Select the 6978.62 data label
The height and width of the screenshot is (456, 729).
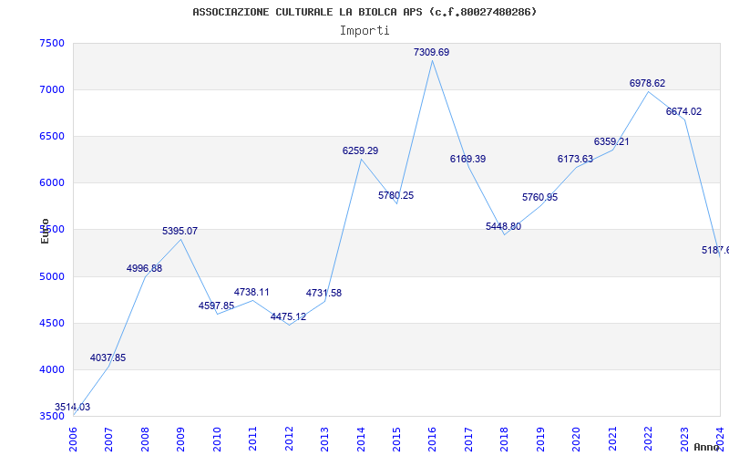click(x=647, y=83)
